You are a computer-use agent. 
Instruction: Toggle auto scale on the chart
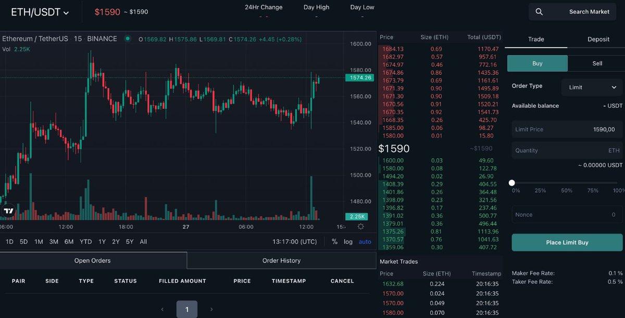click(x=365, y=242)
